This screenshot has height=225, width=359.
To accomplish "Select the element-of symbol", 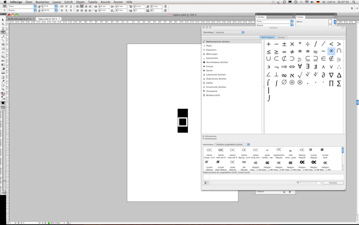I will [x=324, y=59].
